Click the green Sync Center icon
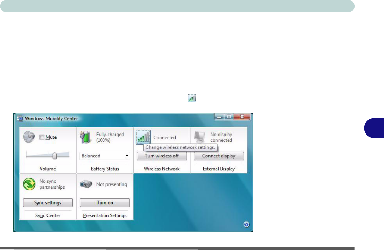The image size is (384, 250). coord(29,184)
